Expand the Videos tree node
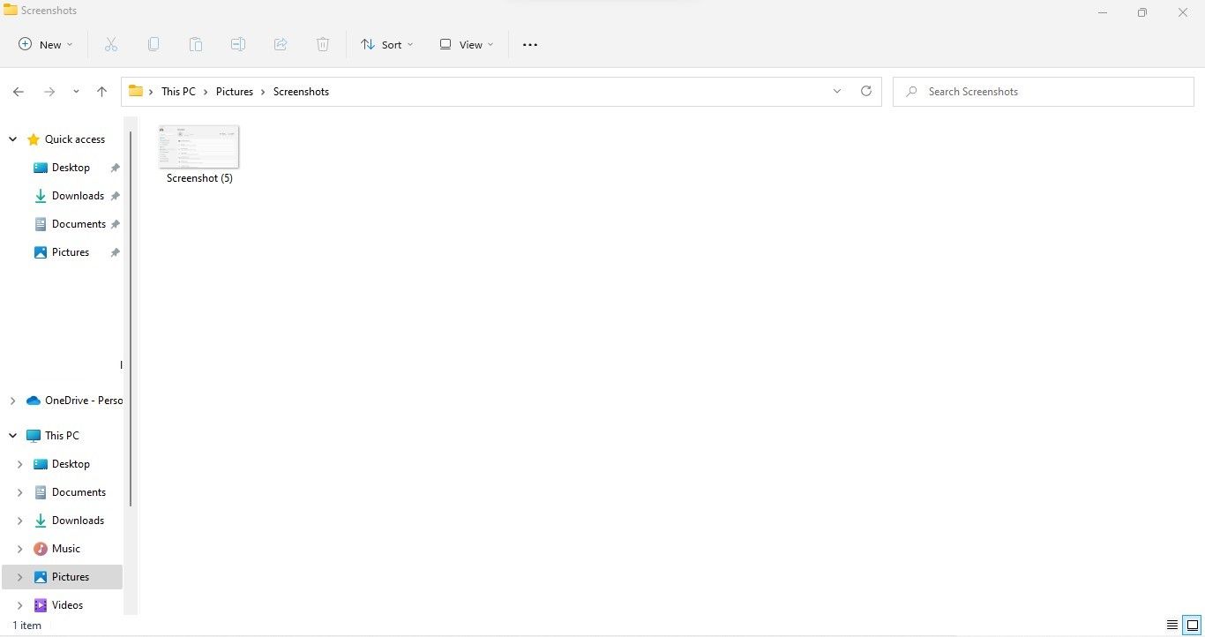 19,605
